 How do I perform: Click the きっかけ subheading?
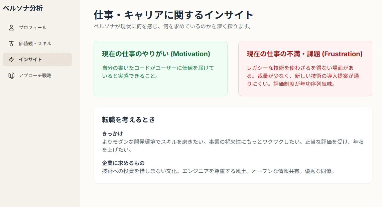point(113,134)
